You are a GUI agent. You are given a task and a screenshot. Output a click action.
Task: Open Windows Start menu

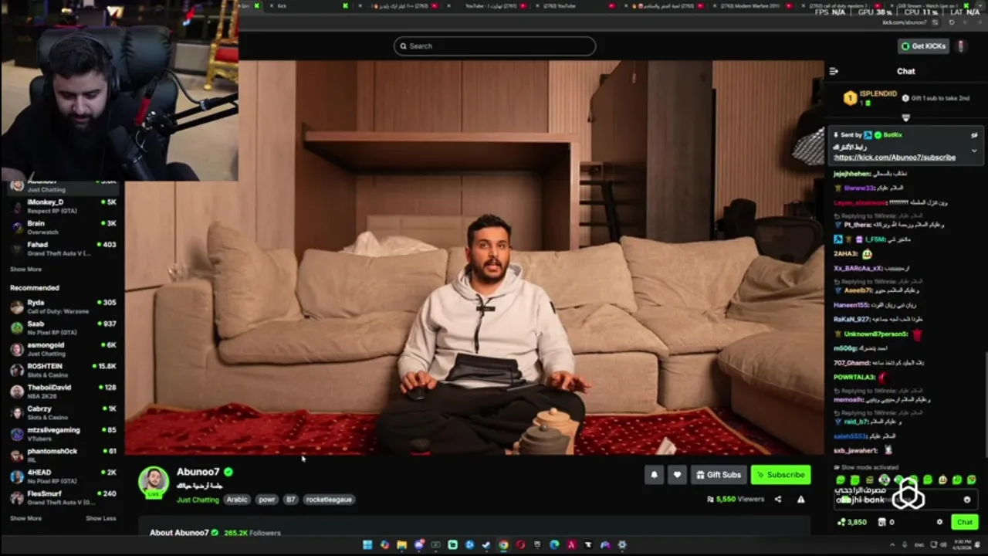[367, 544]
